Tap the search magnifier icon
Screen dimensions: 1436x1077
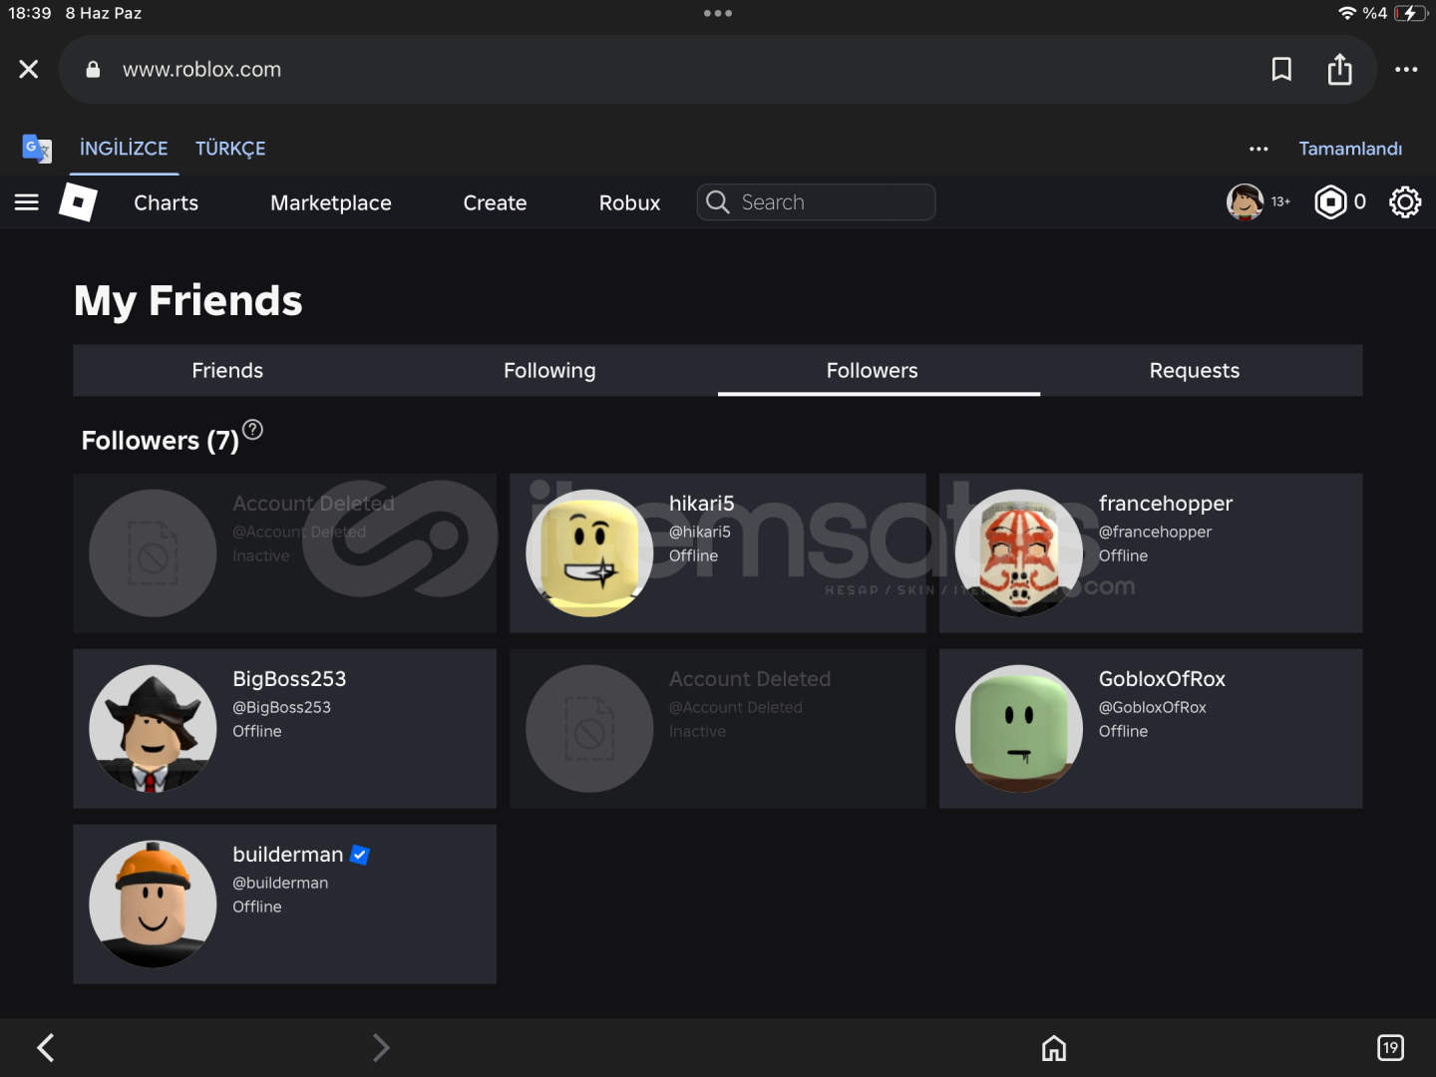(717, 202)
